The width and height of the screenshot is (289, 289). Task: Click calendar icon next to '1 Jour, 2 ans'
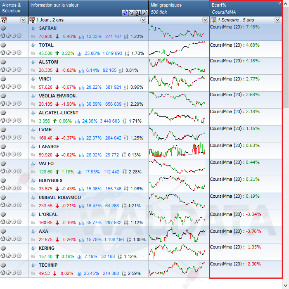[32, 20]
